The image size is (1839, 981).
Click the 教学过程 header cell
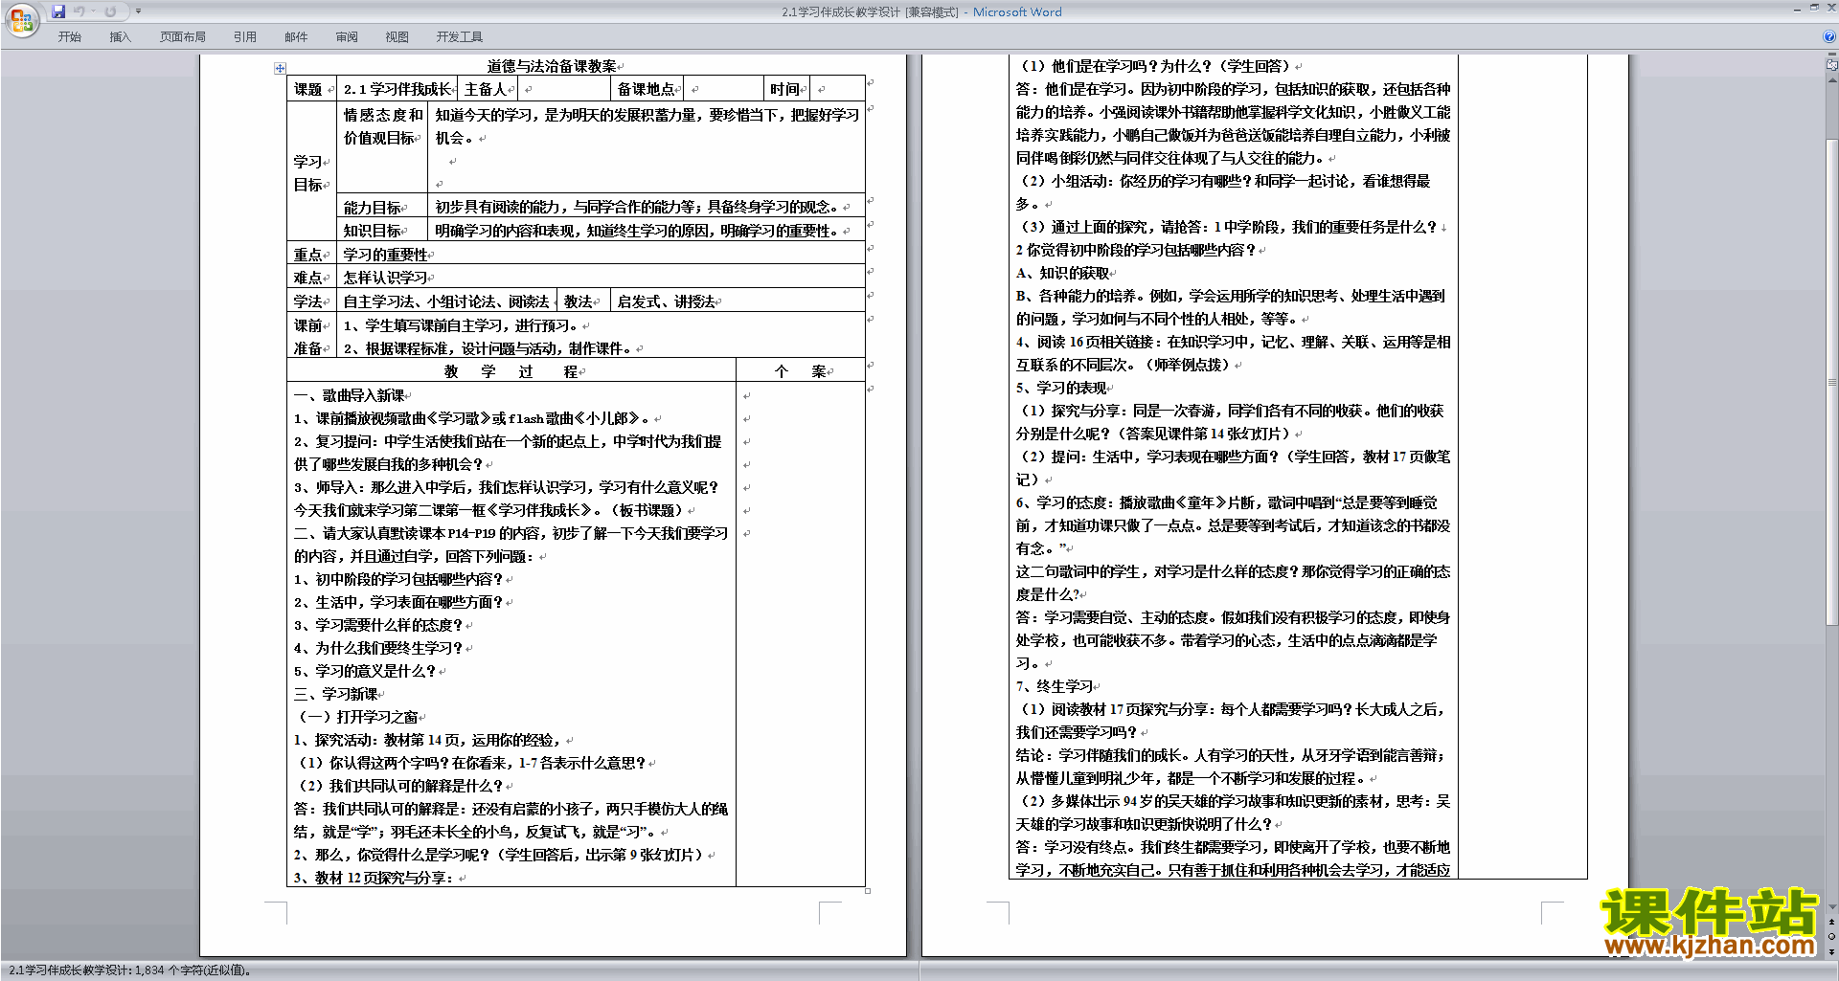511,371
